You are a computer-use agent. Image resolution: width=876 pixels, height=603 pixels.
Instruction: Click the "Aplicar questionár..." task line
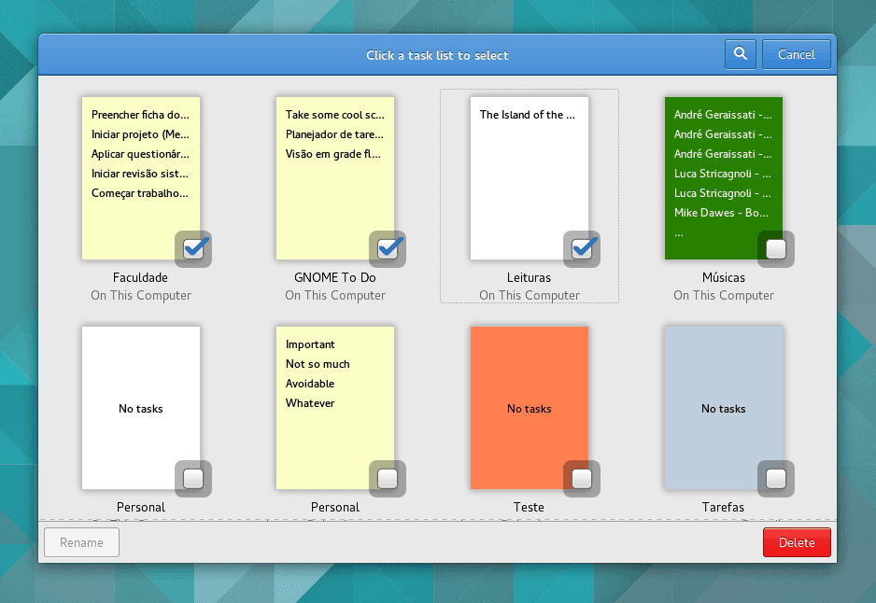(x=140, y=153)
